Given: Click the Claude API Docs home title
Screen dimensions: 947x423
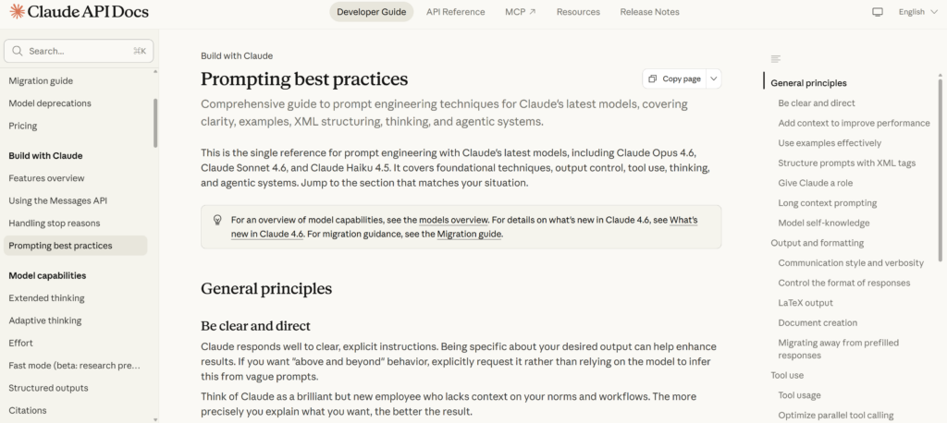Looking at the screenshot, I should [88, 11].
